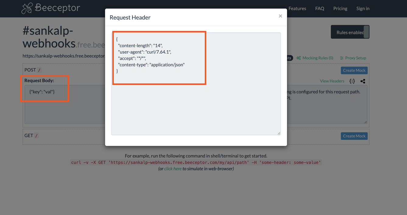The height and width of the screenshot is (215, 407).
Task: Click Create Mock for the GET request
Action: pyautogui.click(x=354, y=136)
